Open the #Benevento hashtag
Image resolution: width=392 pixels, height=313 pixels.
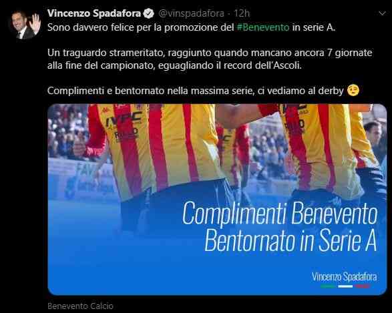(262, 27)
